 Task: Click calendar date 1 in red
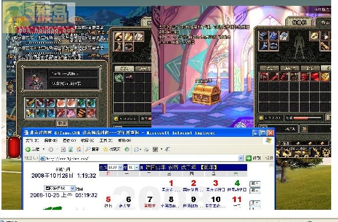click(x=171, y=184)
